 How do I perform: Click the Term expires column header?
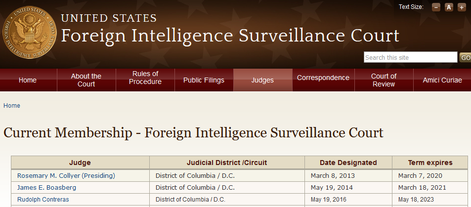[430, 163]
